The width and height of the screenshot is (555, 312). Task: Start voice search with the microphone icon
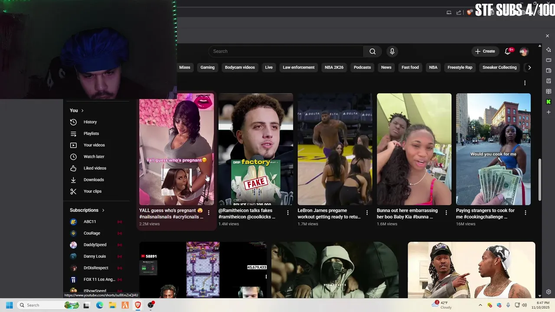392,51
